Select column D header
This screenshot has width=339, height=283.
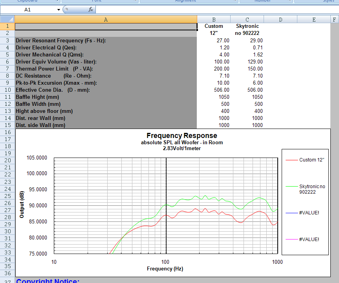[280, 20]
